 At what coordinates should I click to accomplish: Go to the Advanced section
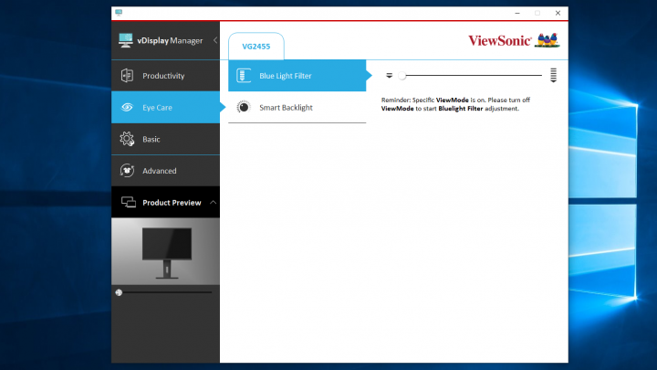pyautogui.click(x=165, y=171)
